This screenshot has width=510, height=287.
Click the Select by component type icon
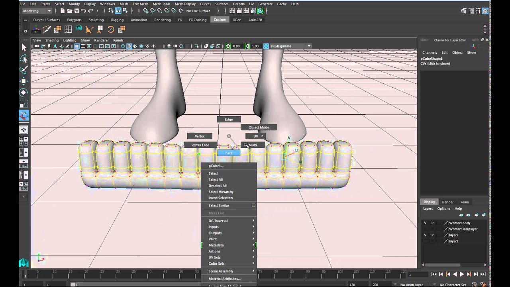click(126, 11)
